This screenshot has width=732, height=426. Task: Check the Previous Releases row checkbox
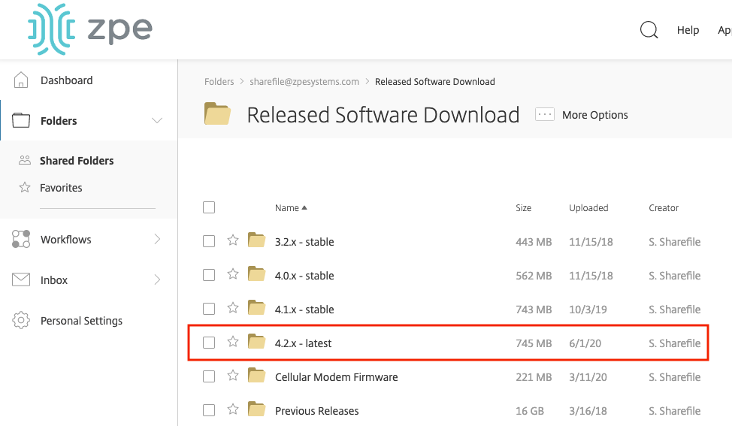209,410
